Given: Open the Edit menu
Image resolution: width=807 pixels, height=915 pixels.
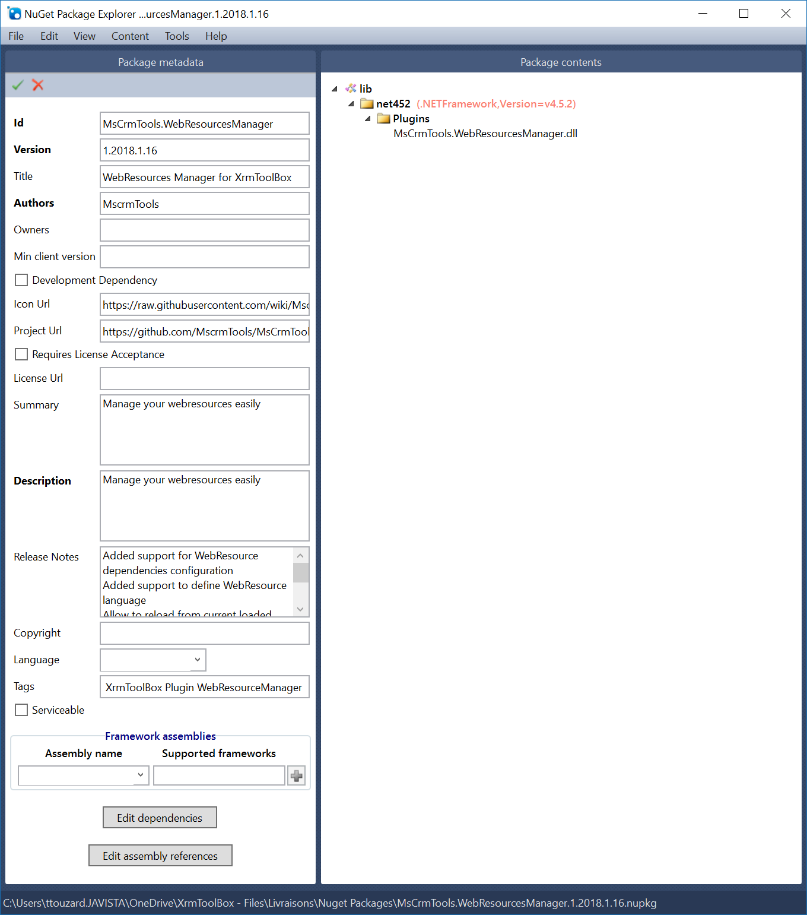Looking at the screenshot, I should coord(49,36).
